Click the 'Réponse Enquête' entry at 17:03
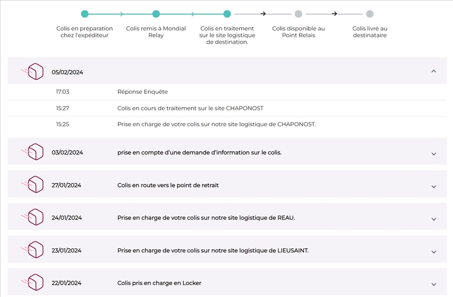This screenshot has height=297, width=453. click(143, 92)
